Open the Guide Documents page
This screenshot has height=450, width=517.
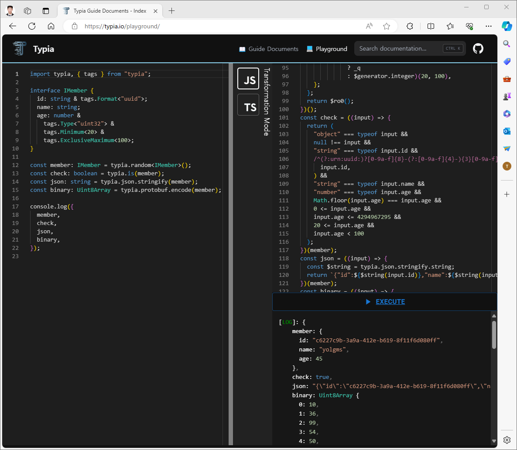click(x=269, y=49)
